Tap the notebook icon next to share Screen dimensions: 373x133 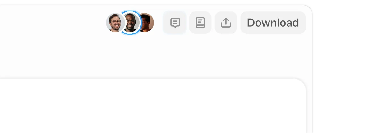click(x=200, y=23)
